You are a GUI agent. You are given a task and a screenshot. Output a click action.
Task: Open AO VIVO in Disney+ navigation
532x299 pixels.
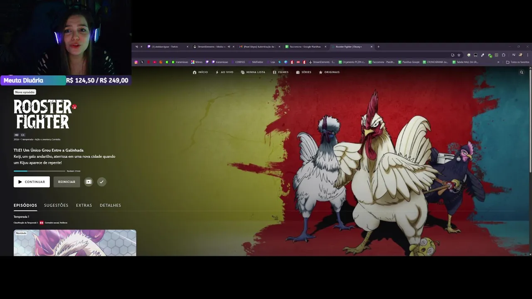tap(224, 72)
